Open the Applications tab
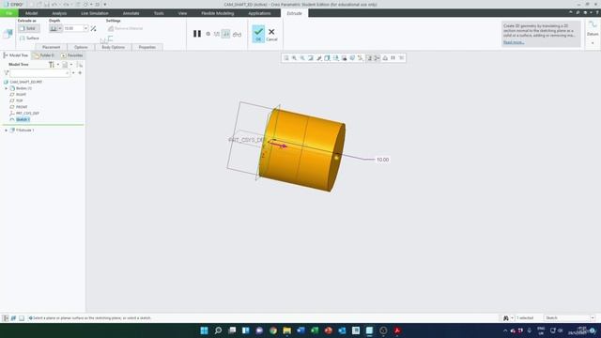This screenshot has height=338, width=601. pos(259,13)
